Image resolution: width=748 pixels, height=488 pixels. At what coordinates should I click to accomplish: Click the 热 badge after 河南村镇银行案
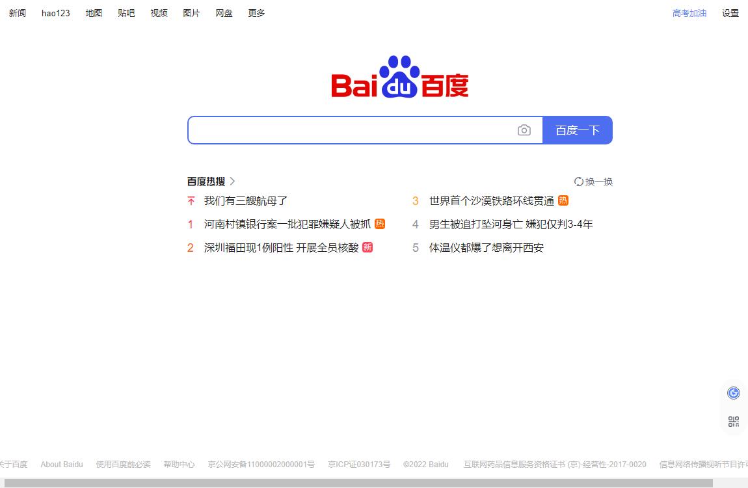point(380,224)
